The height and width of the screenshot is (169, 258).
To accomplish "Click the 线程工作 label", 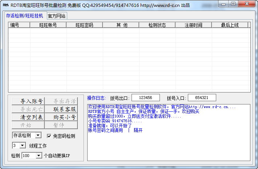I will click(x=38, y=146).
